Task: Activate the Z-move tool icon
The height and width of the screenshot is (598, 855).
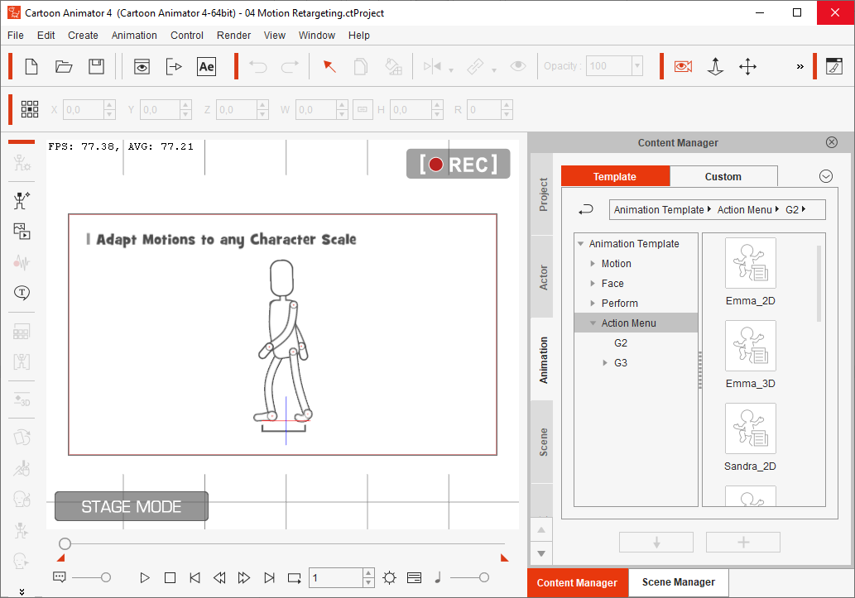Action: (x=715, y=66)
